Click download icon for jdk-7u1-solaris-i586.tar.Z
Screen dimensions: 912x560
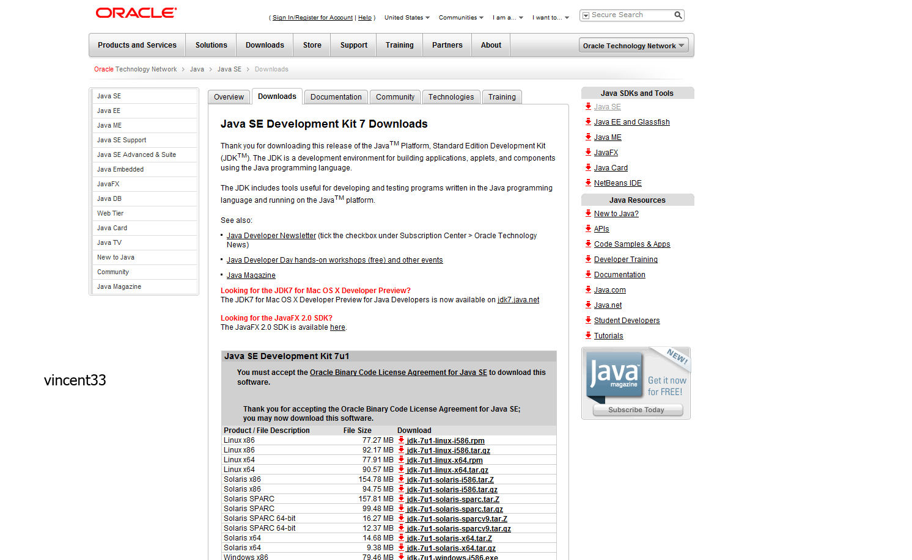401,479
